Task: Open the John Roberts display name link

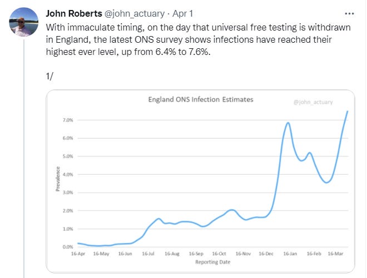Action: pos(73,13)
